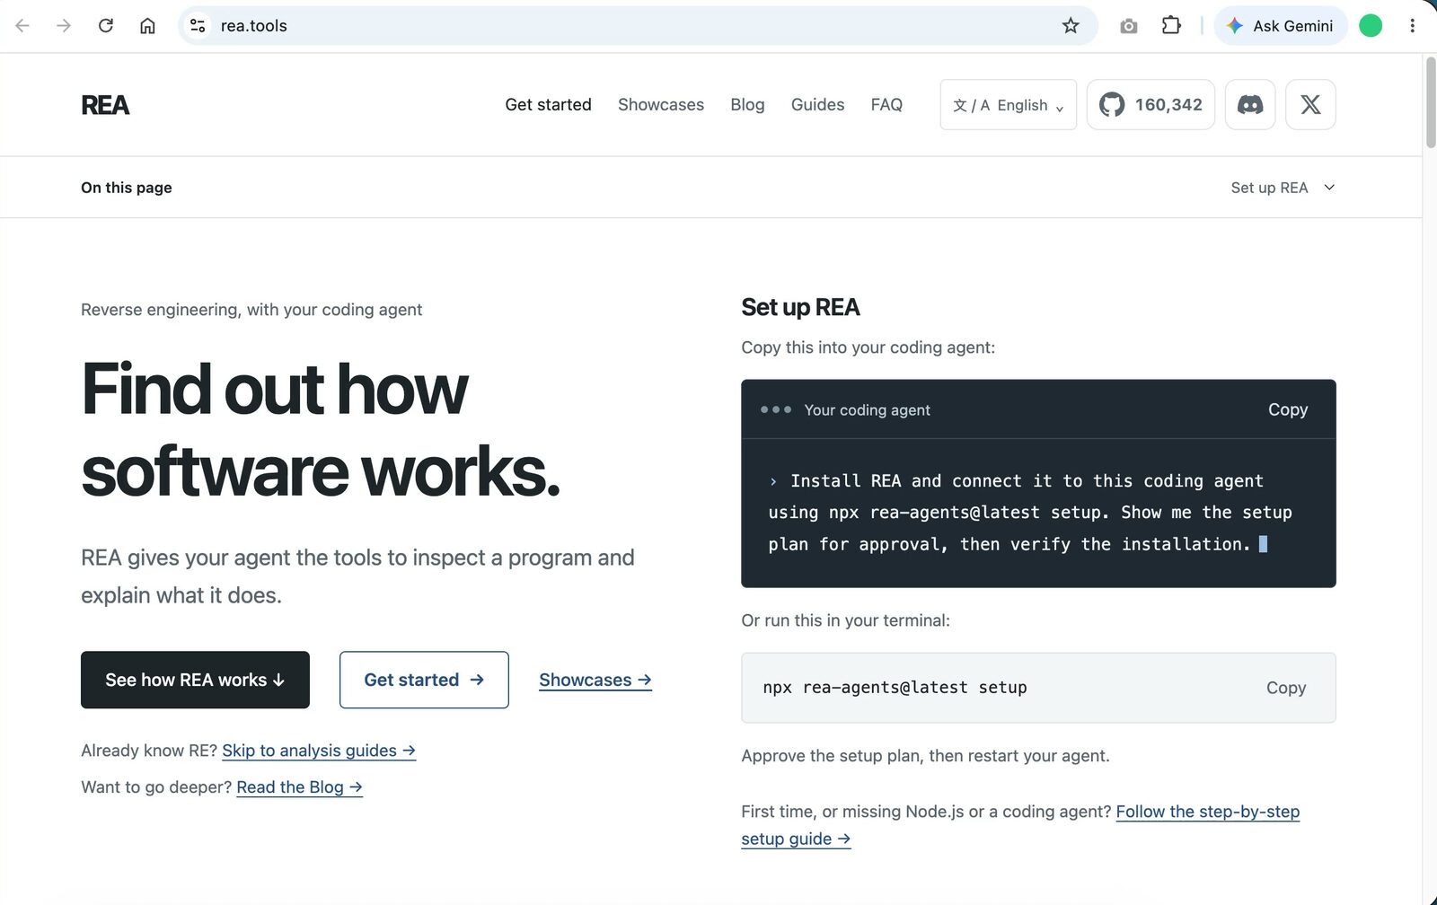Click the camera screenshot icon in toolbar
The width and height of the screenshot is (1437, 905).
tap(1129, 26)
